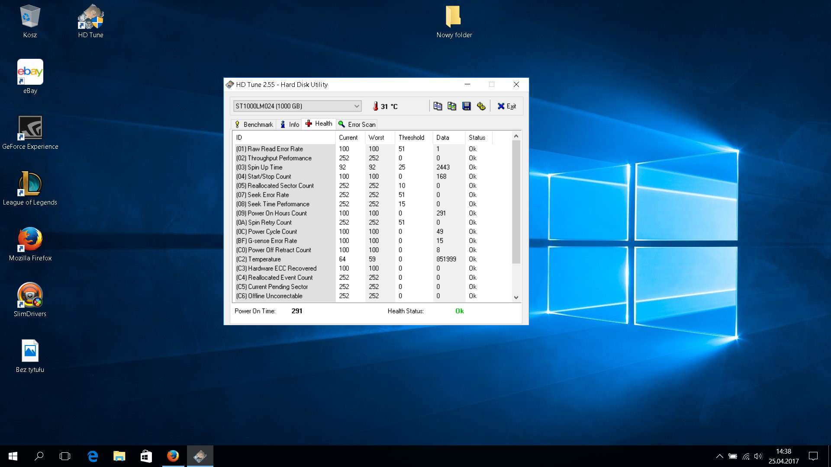Open the Microsoft Store taskbar icon
The image size is (831, 467).
point(146,456)
